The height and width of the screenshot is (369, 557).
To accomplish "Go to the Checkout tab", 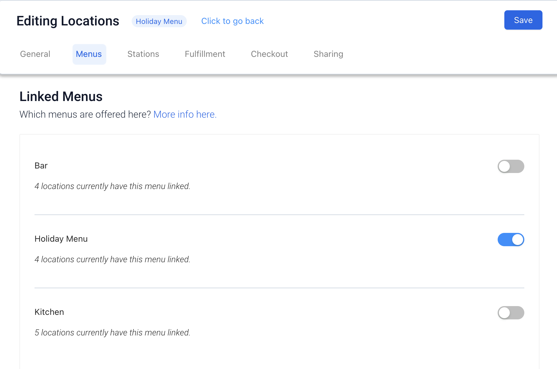I will [x=269, y=54].
